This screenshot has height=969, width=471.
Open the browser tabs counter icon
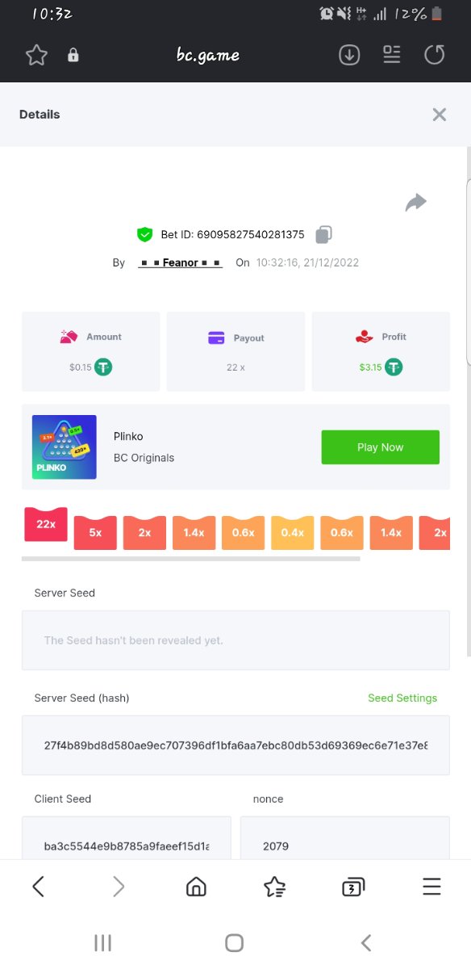click(x=352, y=887)
